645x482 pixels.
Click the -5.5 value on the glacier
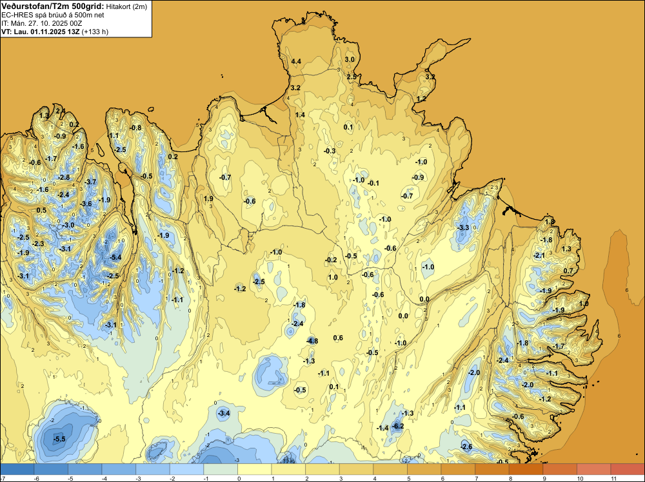(59, 439)
